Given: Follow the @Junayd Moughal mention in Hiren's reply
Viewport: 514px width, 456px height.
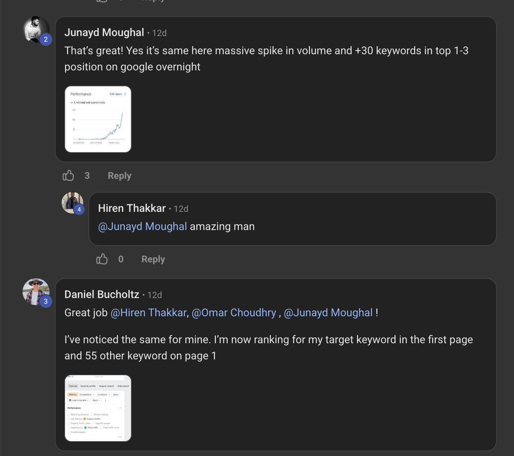Looking at the screenshot, I should point(142,227).
